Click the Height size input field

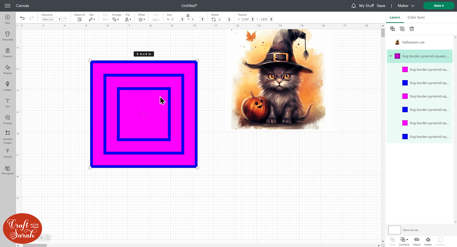point(196,20)
